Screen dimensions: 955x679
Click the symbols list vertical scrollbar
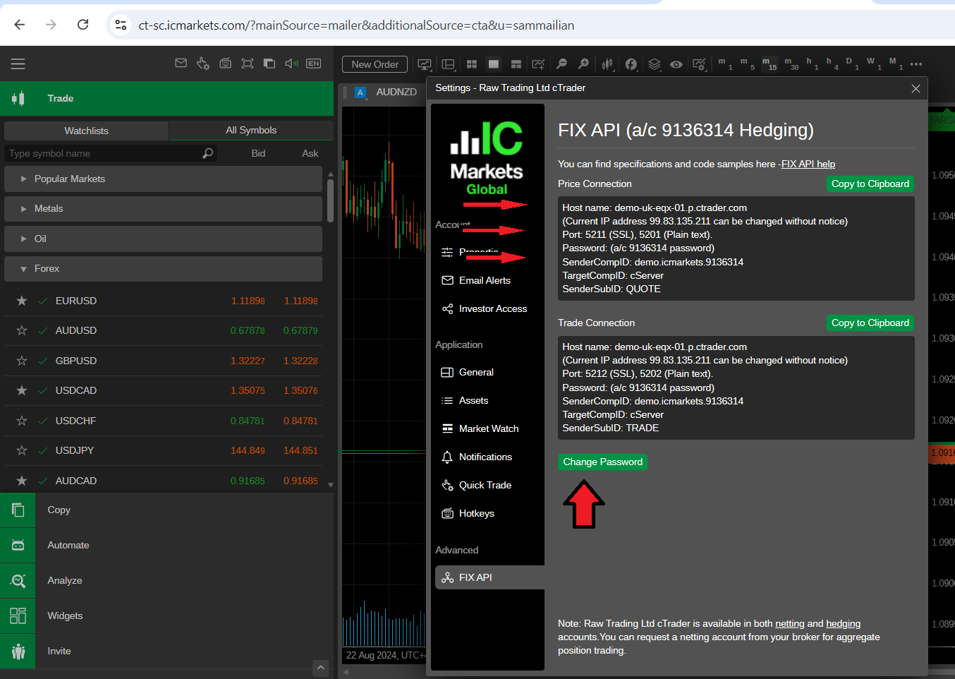point(330,201)
